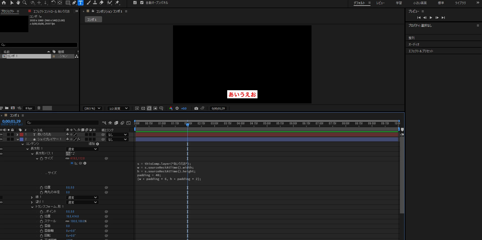Reset exposure aperture icon

pos(177,108)
